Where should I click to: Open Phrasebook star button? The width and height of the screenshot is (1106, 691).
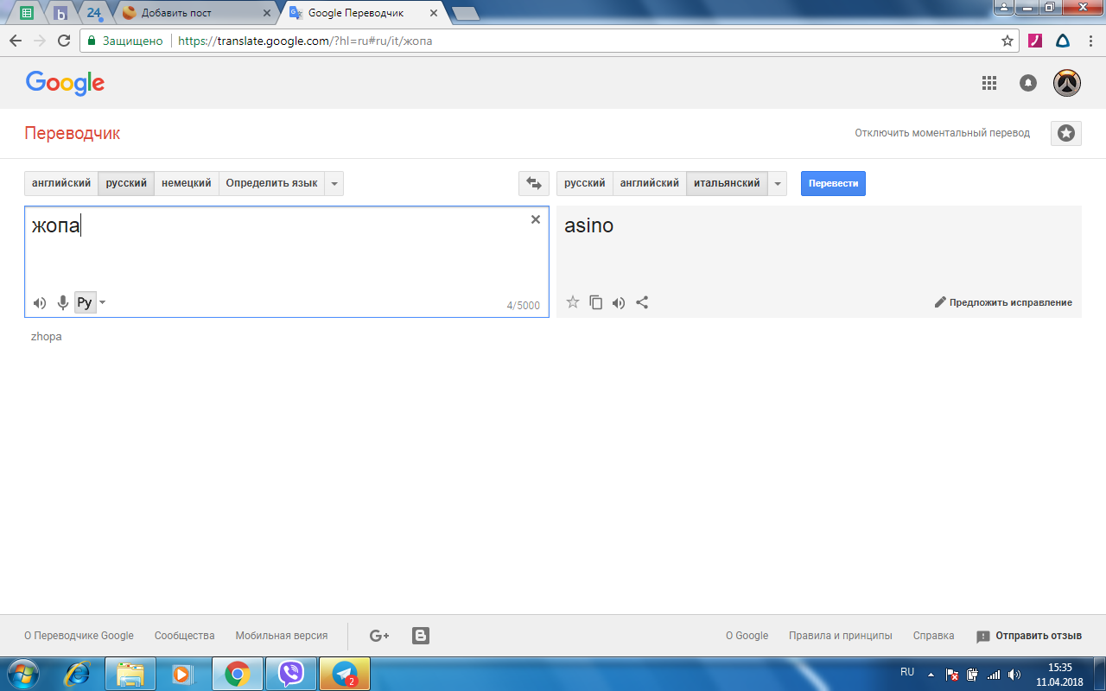(1066, 133)
